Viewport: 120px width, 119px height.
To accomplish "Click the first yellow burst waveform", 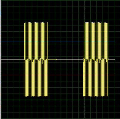I will [36, 59].
